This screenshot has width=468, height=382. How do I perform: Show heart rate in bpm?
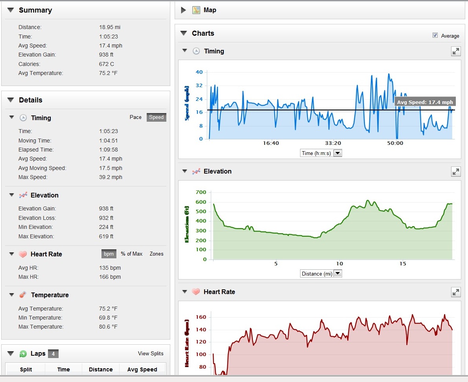point(109,254)
